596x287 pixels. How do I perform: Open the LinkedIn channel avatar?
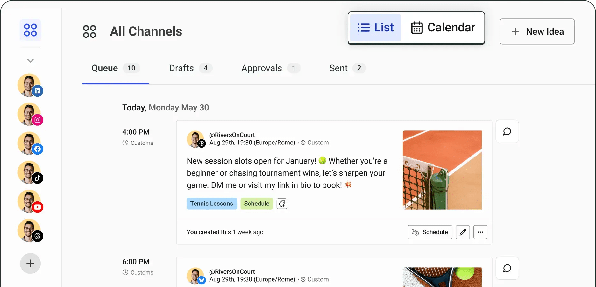coord(30,85)
